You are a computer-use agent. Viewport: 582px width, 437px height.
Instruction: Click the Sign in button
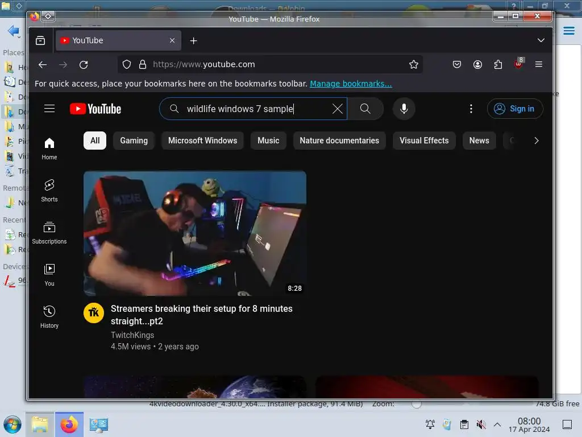coord(515,109)
